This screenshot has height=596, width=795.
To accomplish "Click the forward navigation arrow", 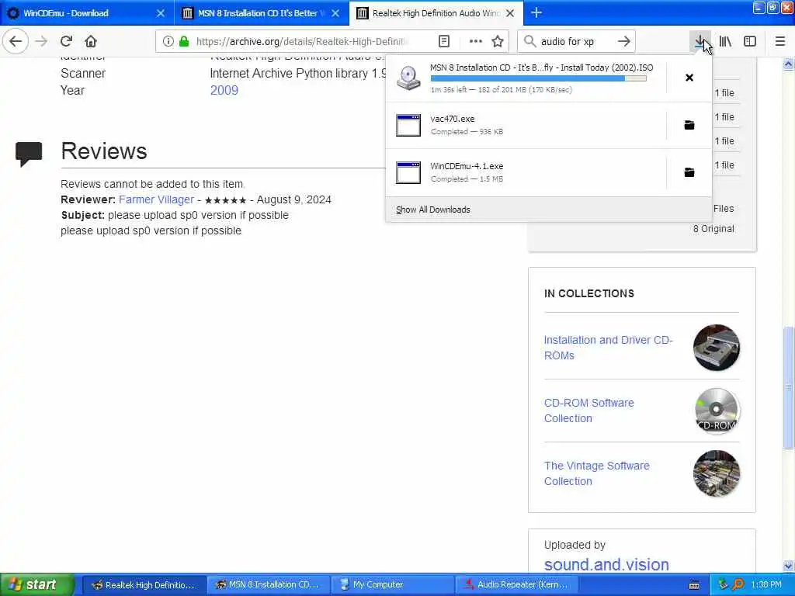I will (42, 41).
